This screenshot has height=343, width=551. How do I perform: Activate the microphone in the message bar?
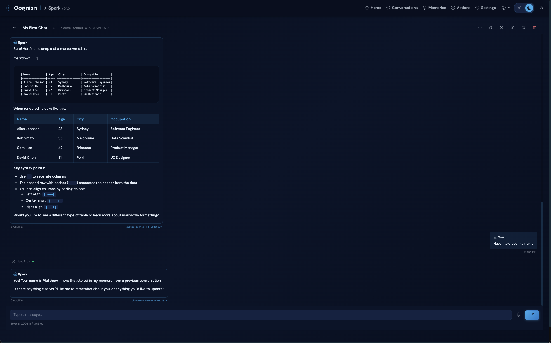coord(518,315)
